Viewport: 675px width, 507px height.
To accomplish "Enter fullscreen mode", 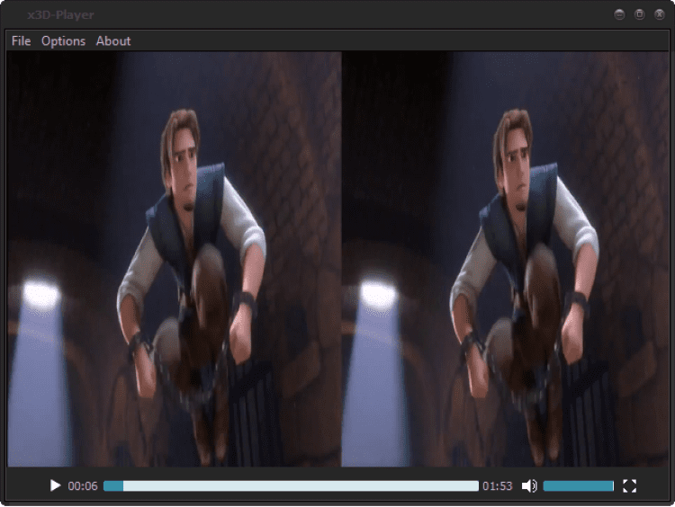I will [629, 486].
